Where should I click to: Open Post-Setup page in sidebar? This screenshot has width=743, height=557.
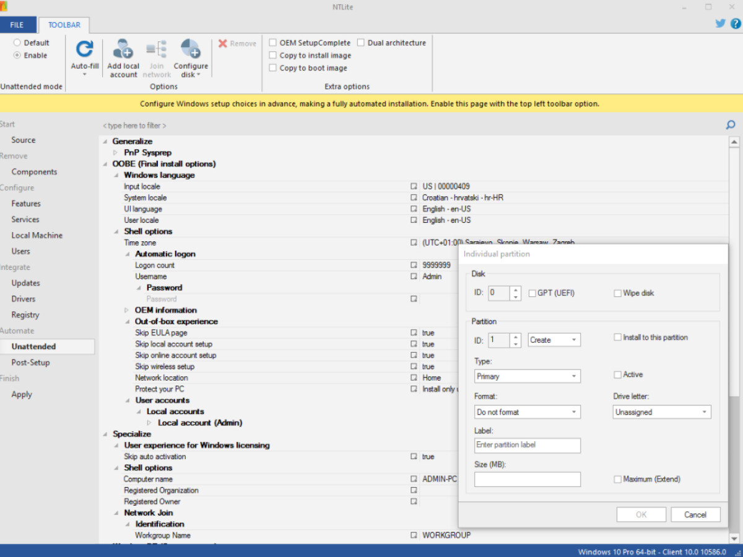(30, 363)
